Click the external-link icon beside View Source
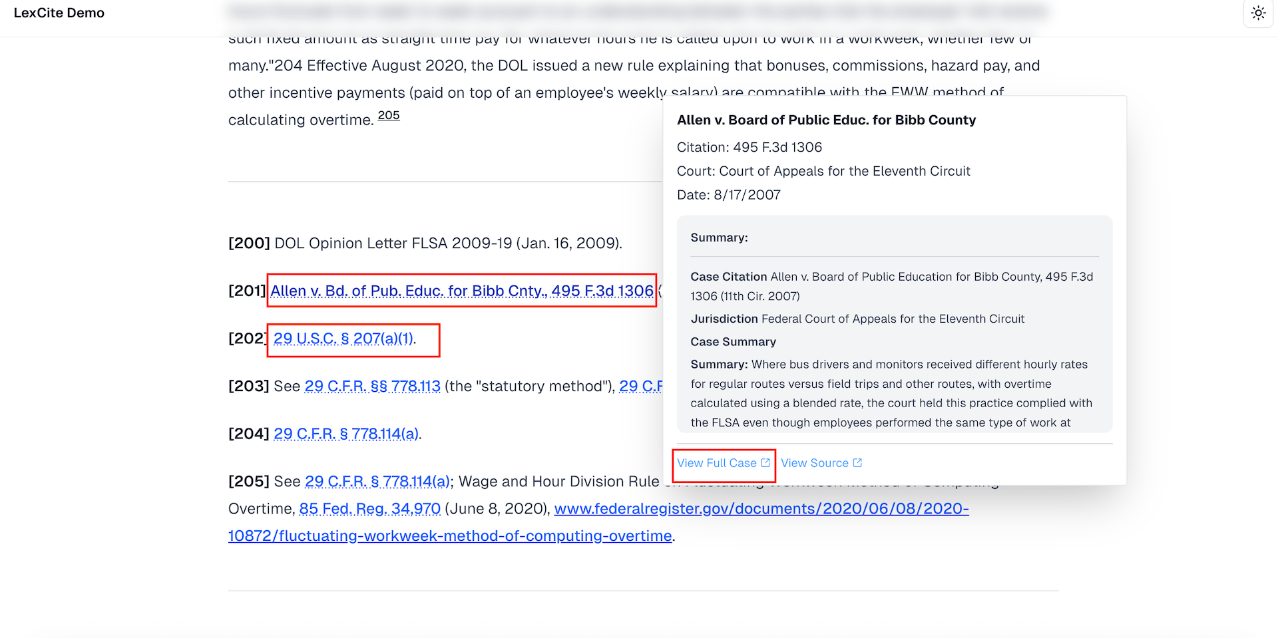The image size is (1278, 638). (857, 462)
